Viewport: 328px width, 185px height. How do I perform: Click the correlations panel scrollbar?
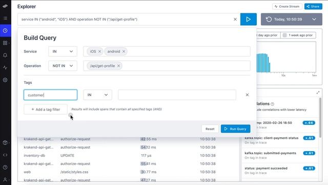[320, 118]
